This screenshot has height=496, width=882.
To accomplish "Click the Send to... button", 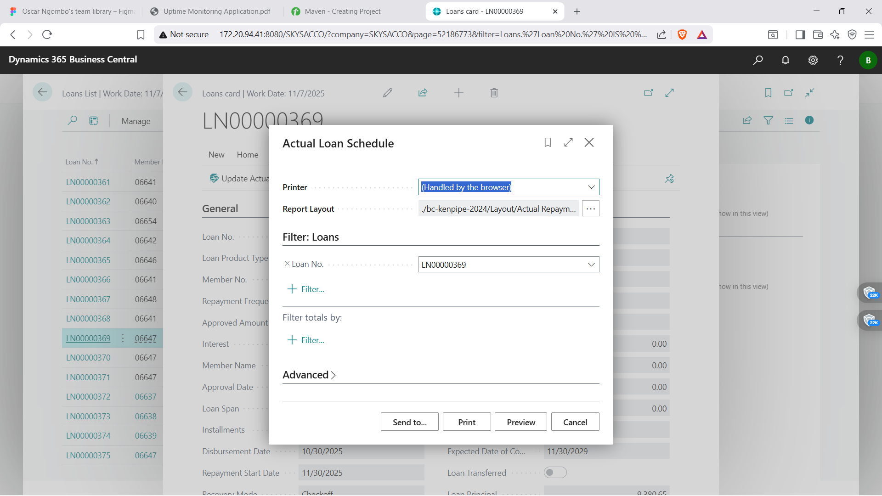I will click(x=409, y=422).
